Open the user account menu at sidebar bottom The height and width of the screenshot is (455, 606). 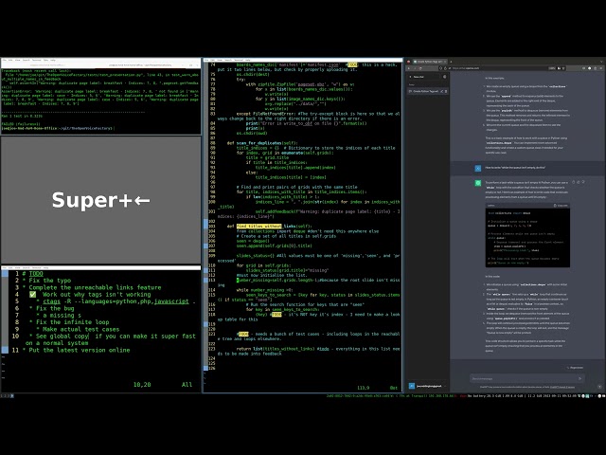point(428,386)
